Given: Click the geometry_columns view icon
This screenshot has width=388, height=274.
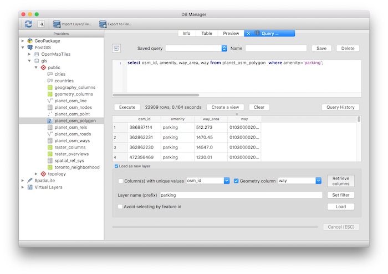Looking at the screenshot, I should click(50, 94).
